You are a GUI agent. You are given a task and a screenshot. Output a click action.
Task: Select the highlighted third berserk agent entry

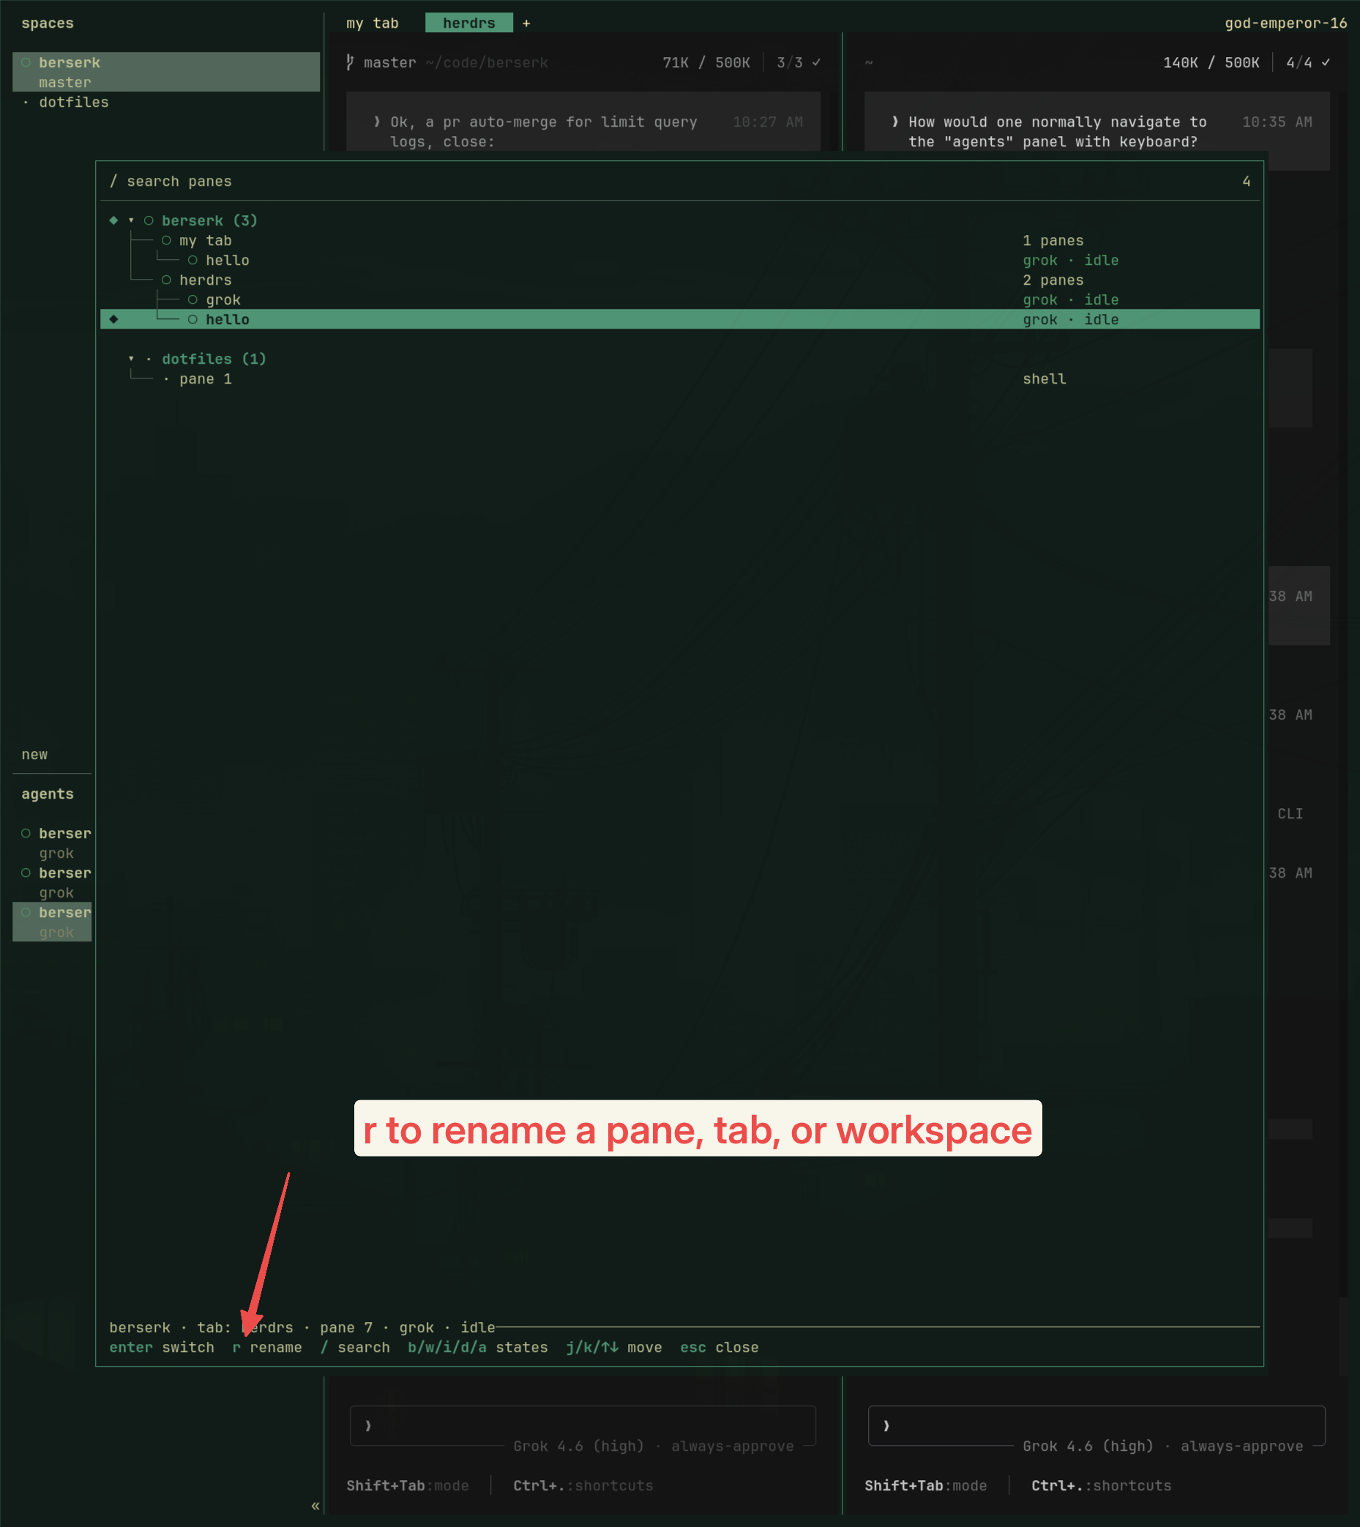point(53,922)
